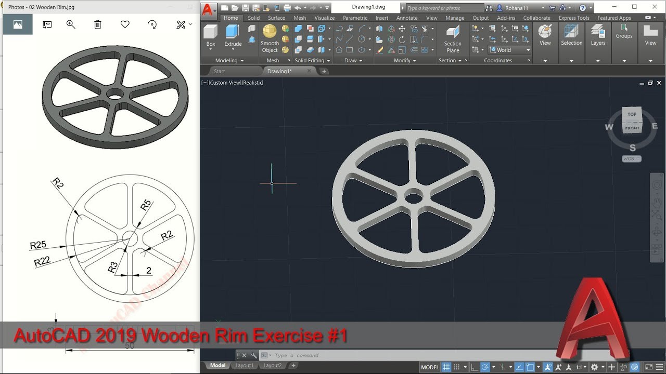Click the Photos delete trash icon
The width and height of the screenshot is (666, 374).
98,24
